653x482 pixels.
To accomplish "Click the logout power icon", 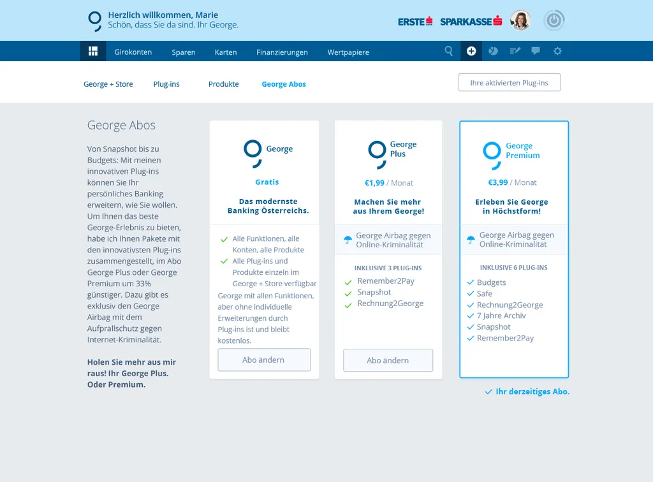I will [554, 20].
